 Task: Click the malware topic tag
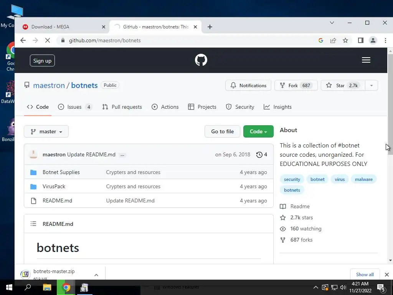pos(364,179)
